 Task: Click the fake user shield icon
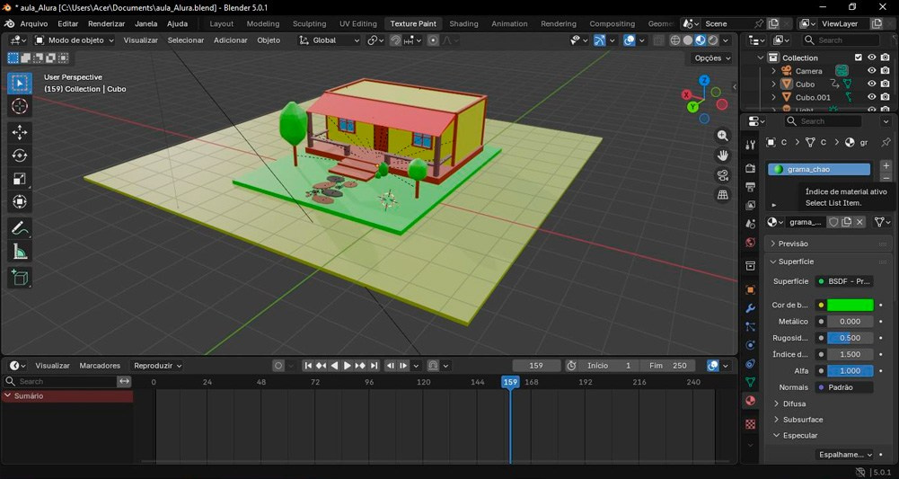[833, 222]
